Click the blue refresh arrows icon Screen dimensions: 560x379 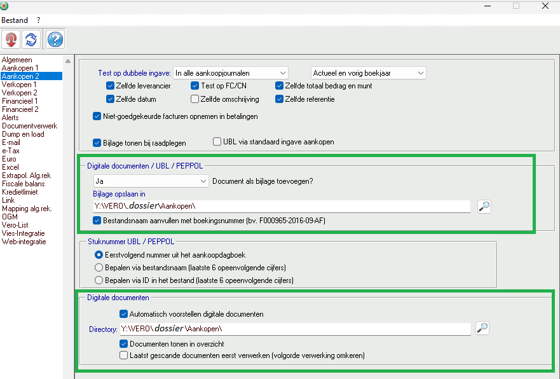click(x=31, y=40)
